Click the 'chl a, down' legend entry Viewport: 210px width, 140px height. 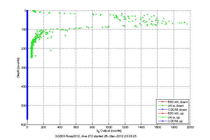171,106
